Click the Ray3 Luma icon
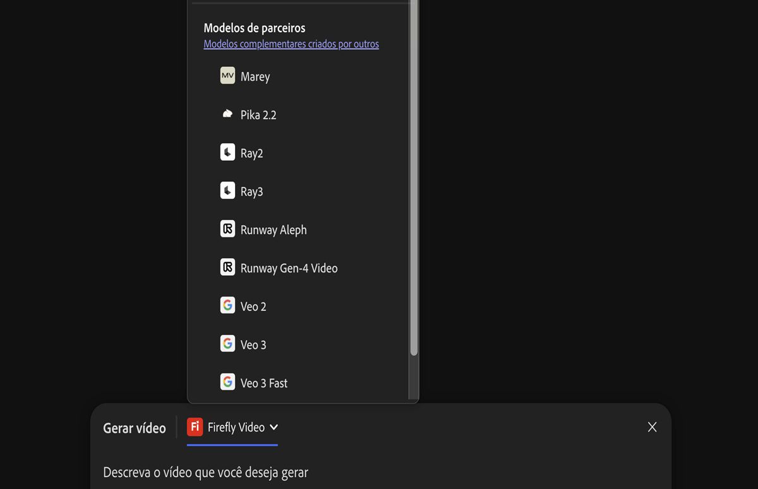 tap(227, 191)
